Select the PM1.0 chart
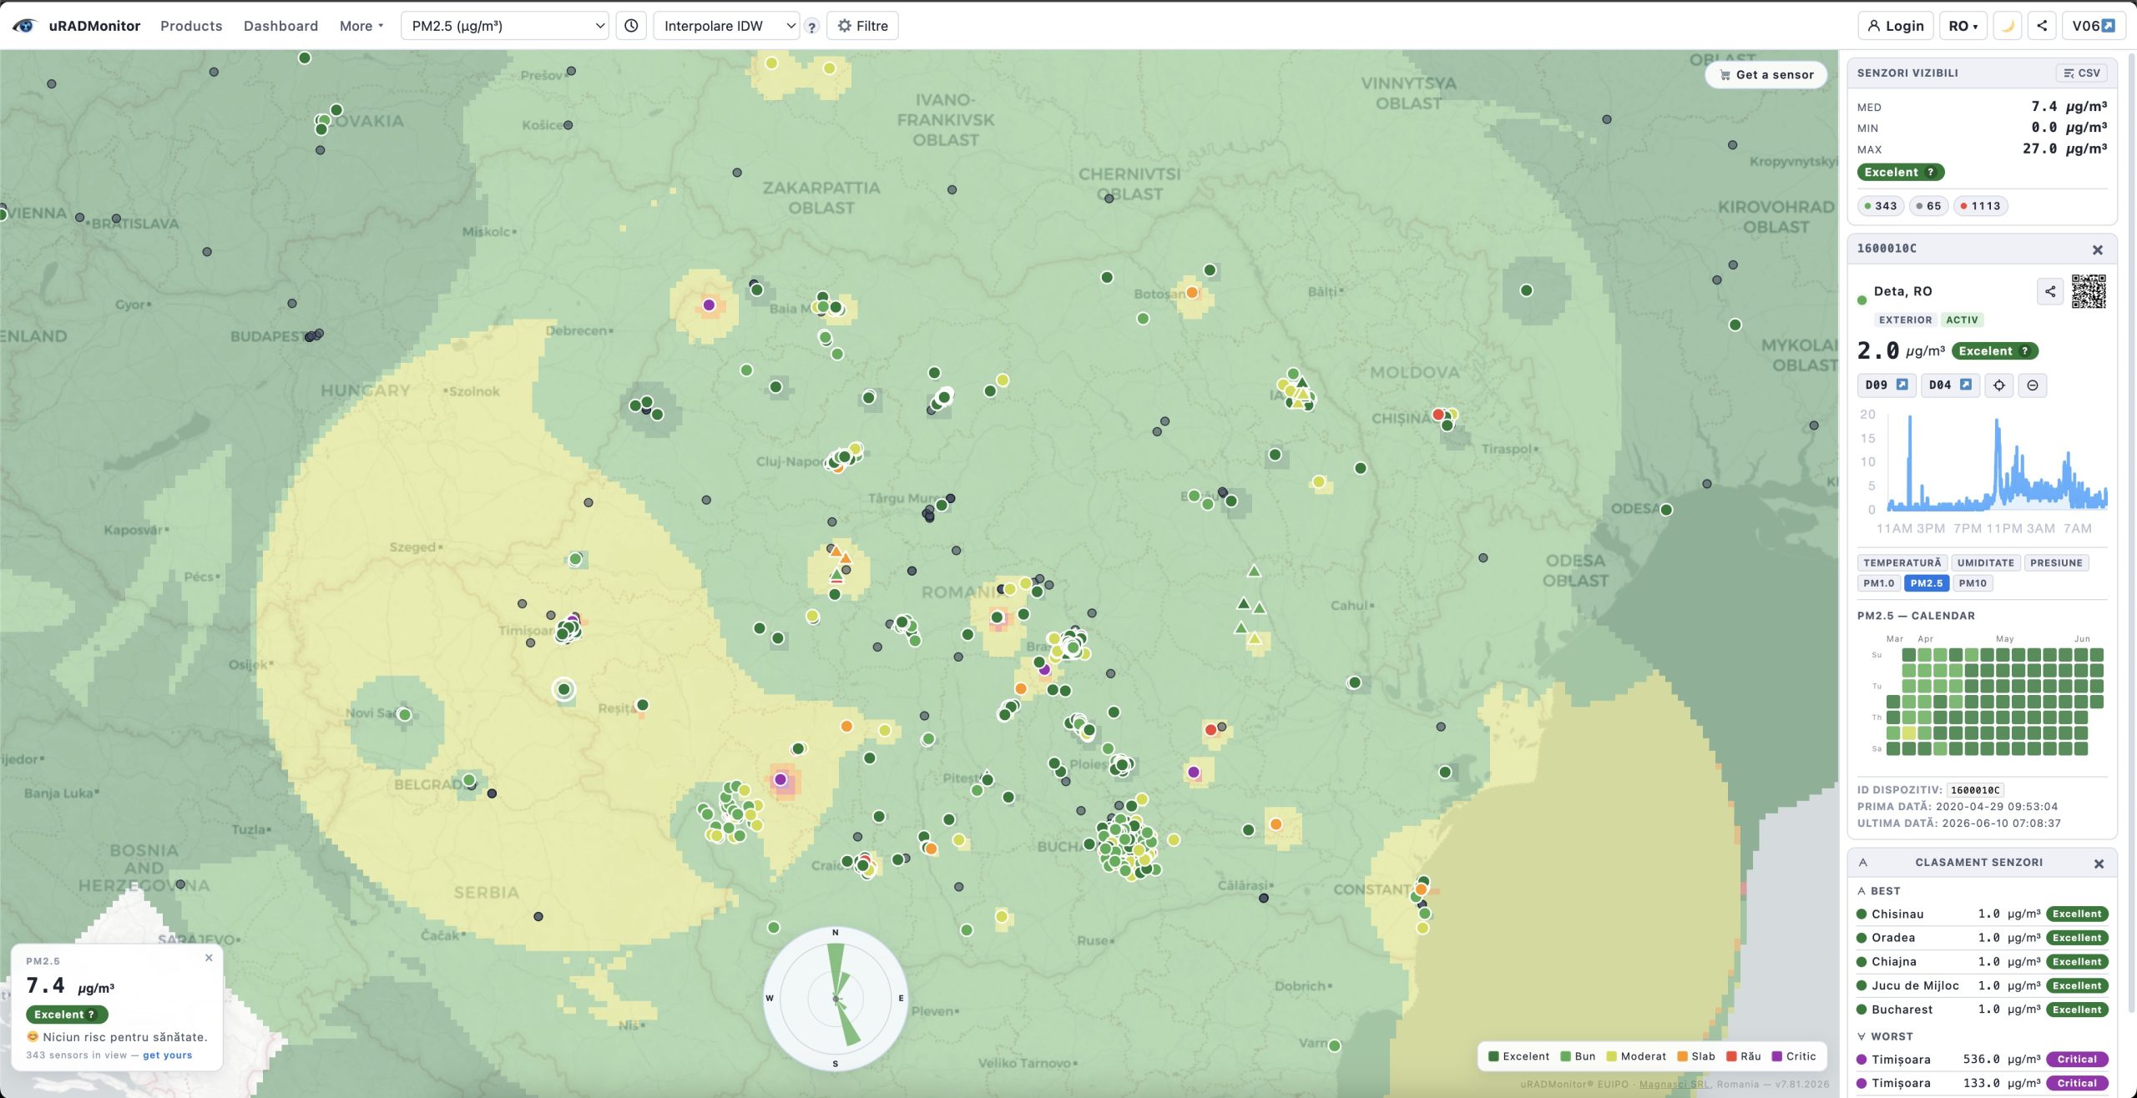The height and width of the screenshot is (1098, 2137). coord(1878,583)
